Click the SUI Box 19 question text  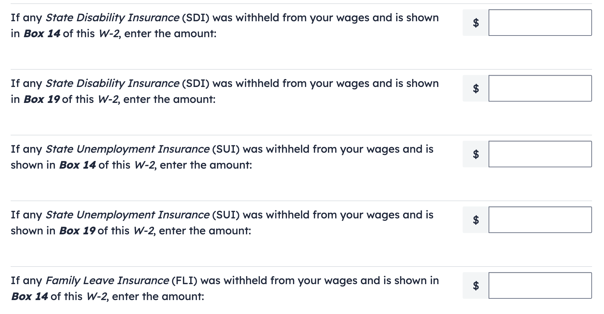(x=222, y=215)
